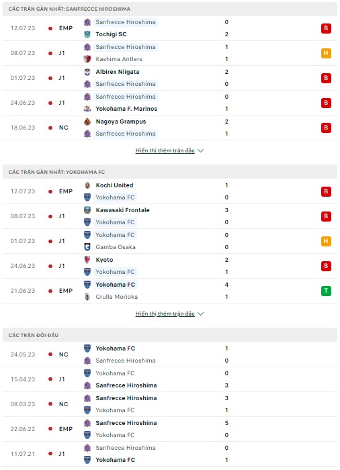This screenshot has height=470, width=340.
Task: Open the red B badge for the Tochigi SC match
Action: click(326, 28)
